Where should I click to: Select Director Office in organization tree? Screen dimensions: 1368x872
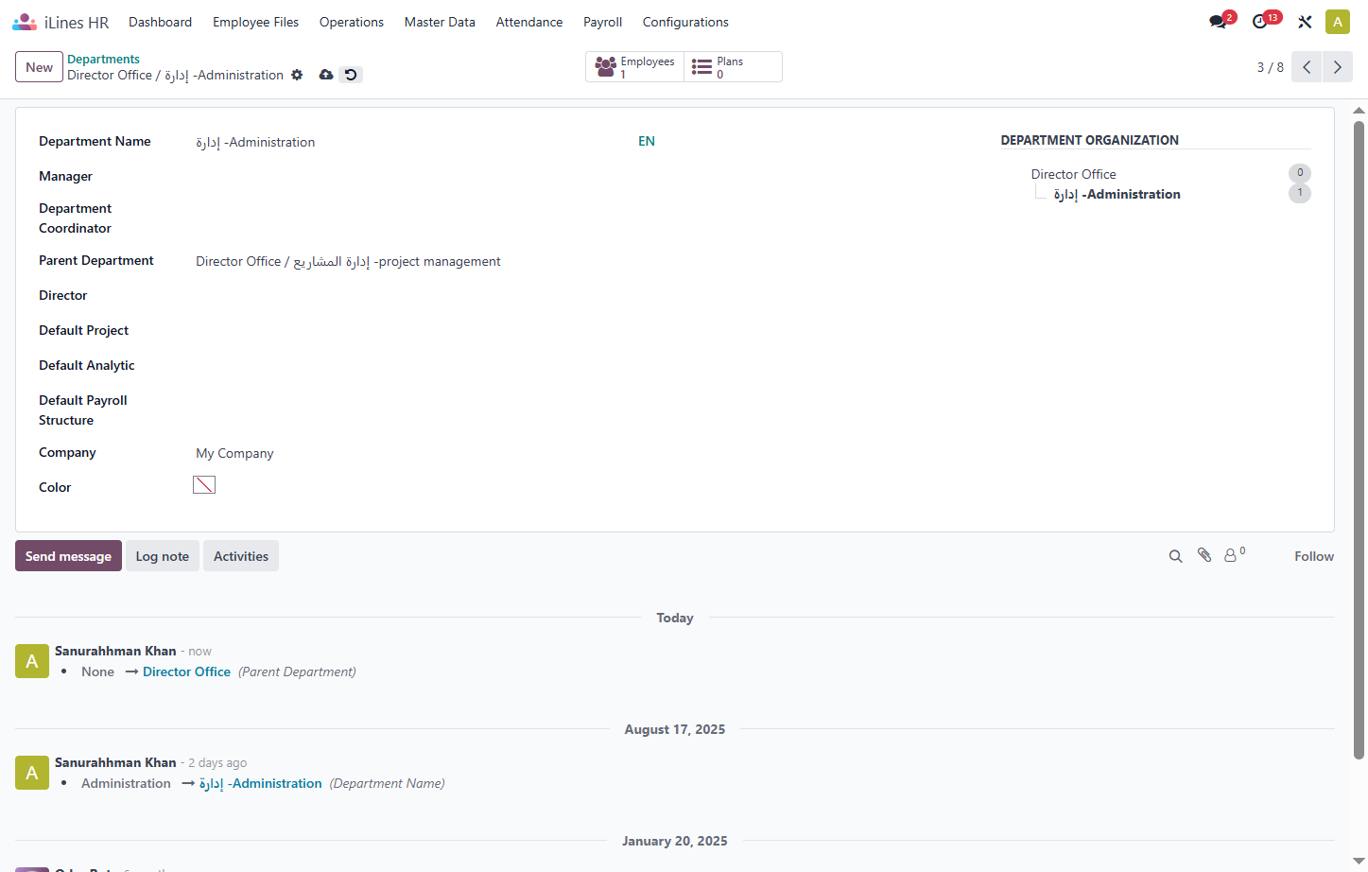tap(1073, 174)
